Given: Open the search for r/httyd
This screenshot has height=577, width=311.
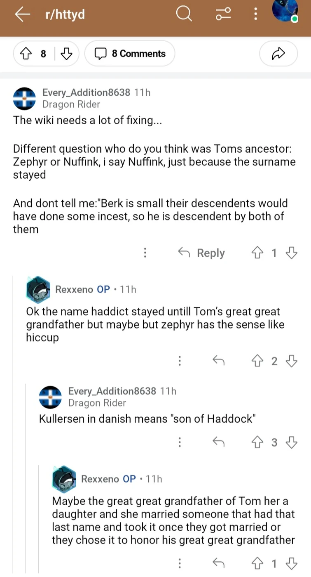Looking at the screenshot, I should tap(184, 14).
